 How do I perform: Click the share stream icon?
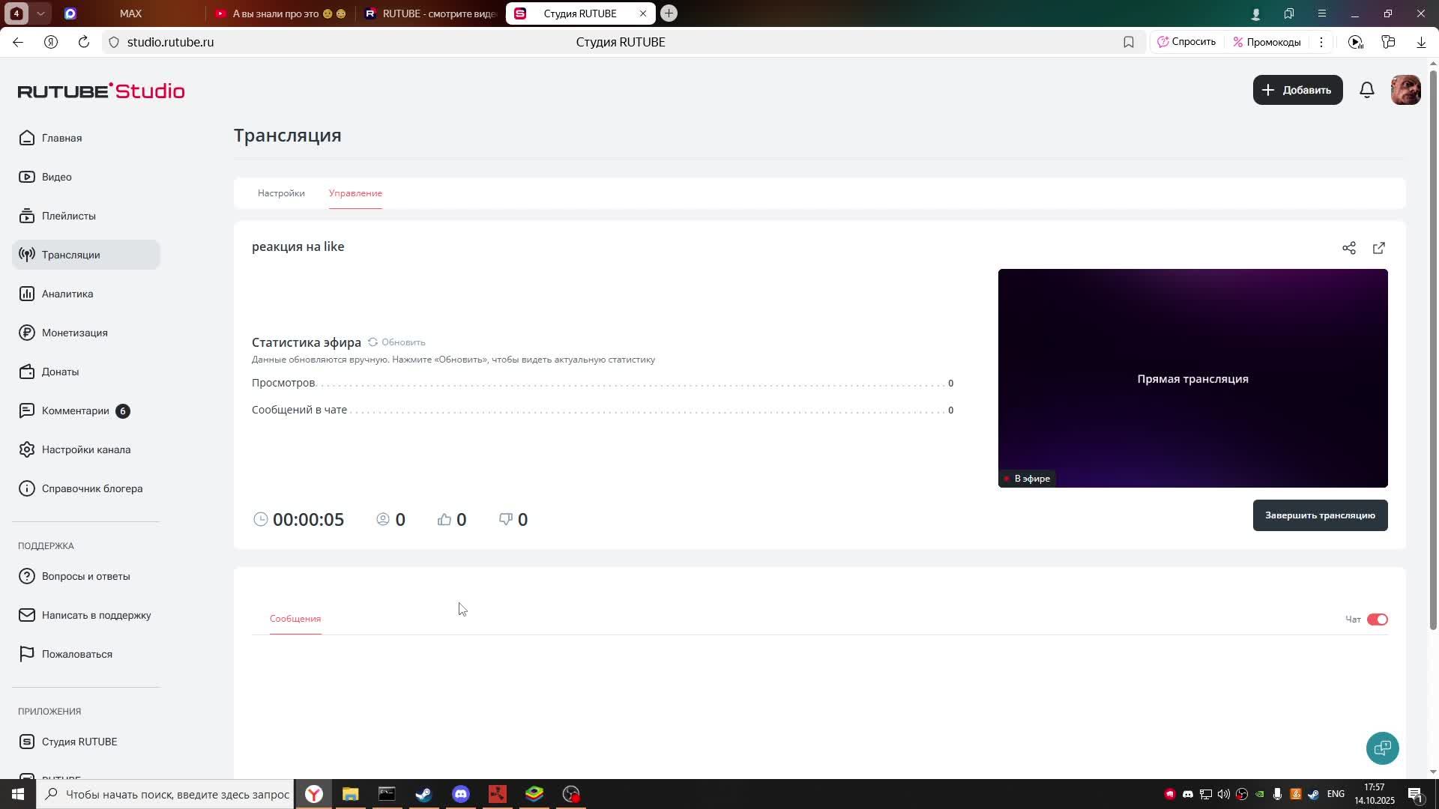pyautogui.click(x=1349, y=248)
